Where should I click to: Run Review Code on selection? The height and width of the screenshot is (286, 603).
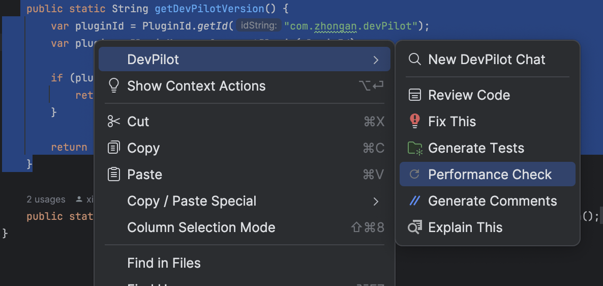[488, 95]
